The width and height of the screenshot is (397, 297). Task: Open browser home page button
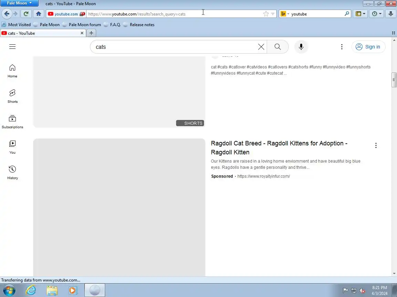[x=39, y=14]
